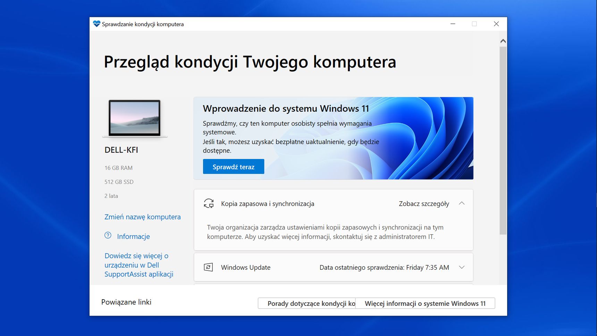The height and width of the screenshot is (336, 597).
Task: Click Wprowadzenie do systemu Windows 11 heading
Action: point(286,109)
